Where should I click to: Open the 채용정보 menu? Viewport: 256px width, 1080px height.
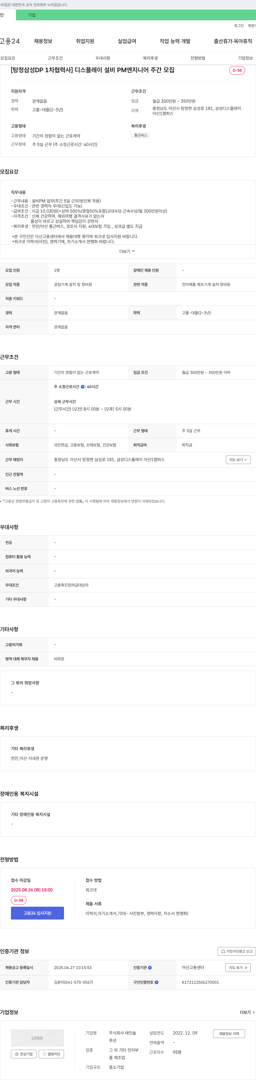[43, 41]
